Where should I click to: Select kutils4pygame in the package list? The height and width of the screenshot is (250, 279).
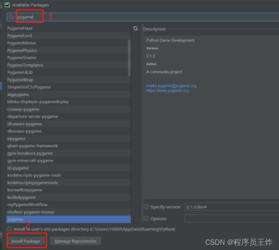coord(69,197)
